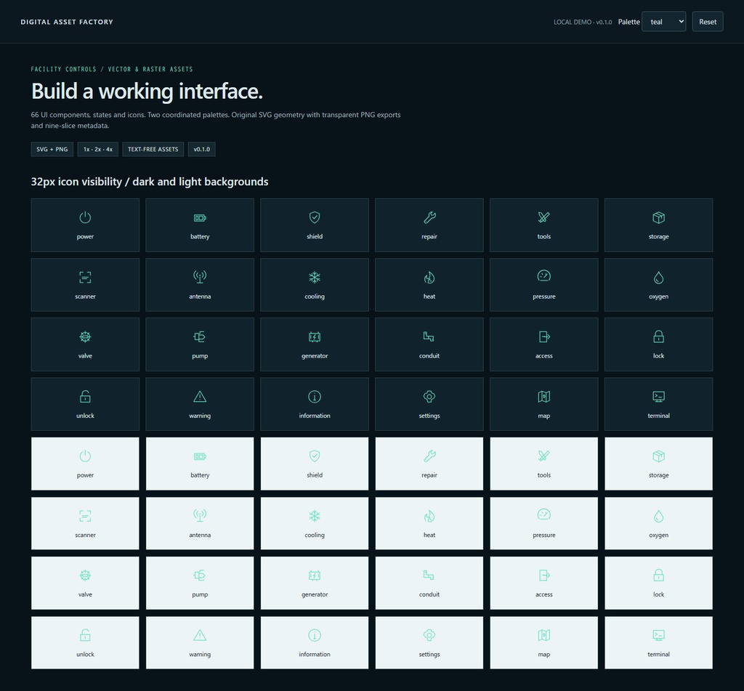The height and width of the screenshot is (691, 744).
Task: Click the cooling snowflake icon on dark tile
Action: pyautogui.click(x=315, y=277)
